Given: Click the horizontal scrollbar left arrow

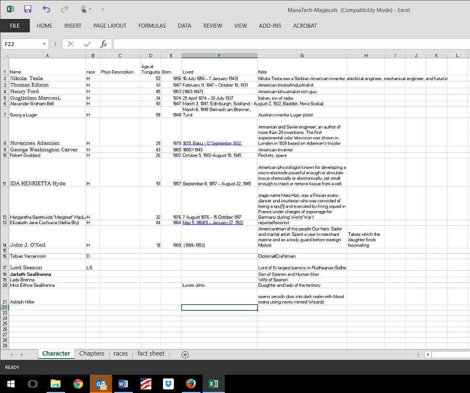Looking at the screenshot, I should [x=428, y=354].
